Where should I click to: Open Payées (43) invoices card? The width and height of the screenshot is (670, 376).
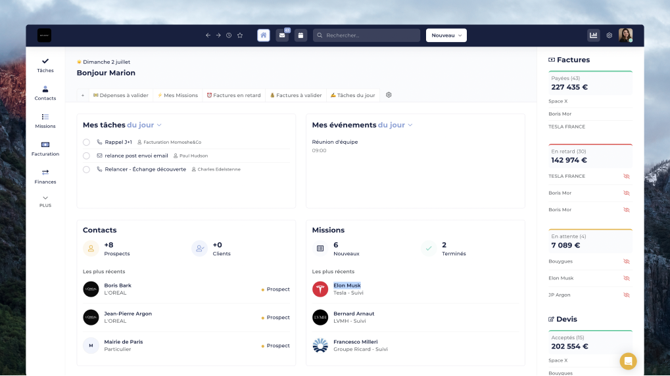(x=590, y=83)
